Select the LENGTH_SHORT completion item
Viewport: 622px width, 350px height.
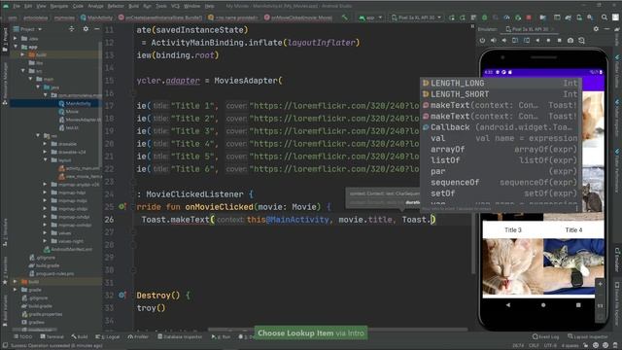click(x=501, y=94)
